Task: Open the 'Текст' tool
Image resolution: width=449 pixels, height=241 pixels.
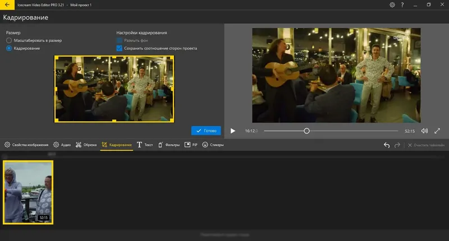Action: pos(145,145)
